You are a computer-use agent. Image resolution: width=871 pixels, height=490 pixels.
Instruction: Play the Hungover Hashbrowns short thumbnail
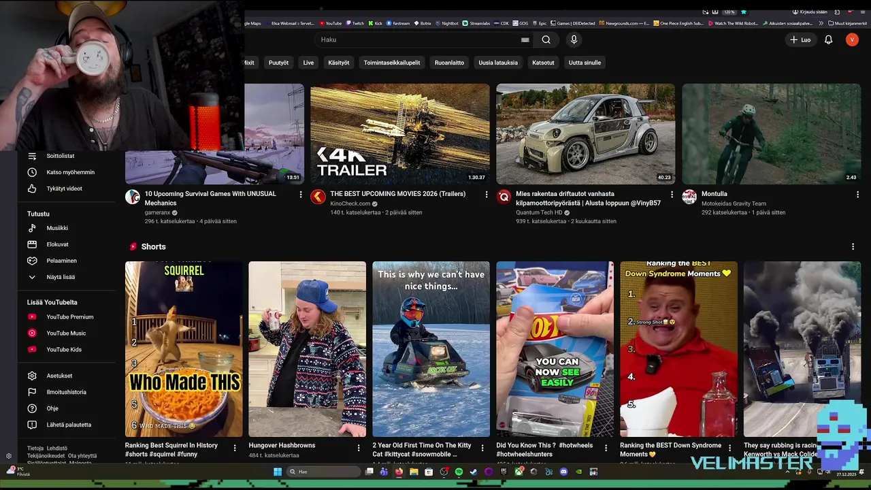pos(307,348)
